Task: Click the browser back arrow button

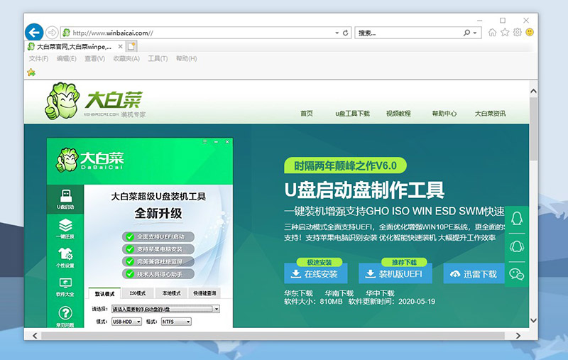Action: [x=34, y=33]
